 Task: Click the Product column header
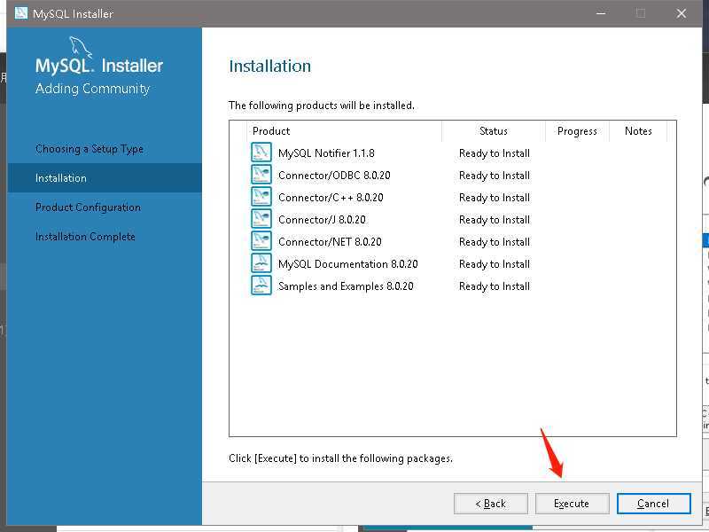click(345, 131)
